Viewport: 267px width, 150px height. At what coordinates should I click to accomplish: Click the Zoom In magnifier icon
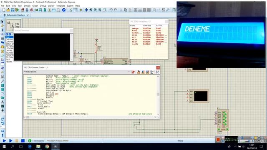pyautogui.click(x=91, y=10)
